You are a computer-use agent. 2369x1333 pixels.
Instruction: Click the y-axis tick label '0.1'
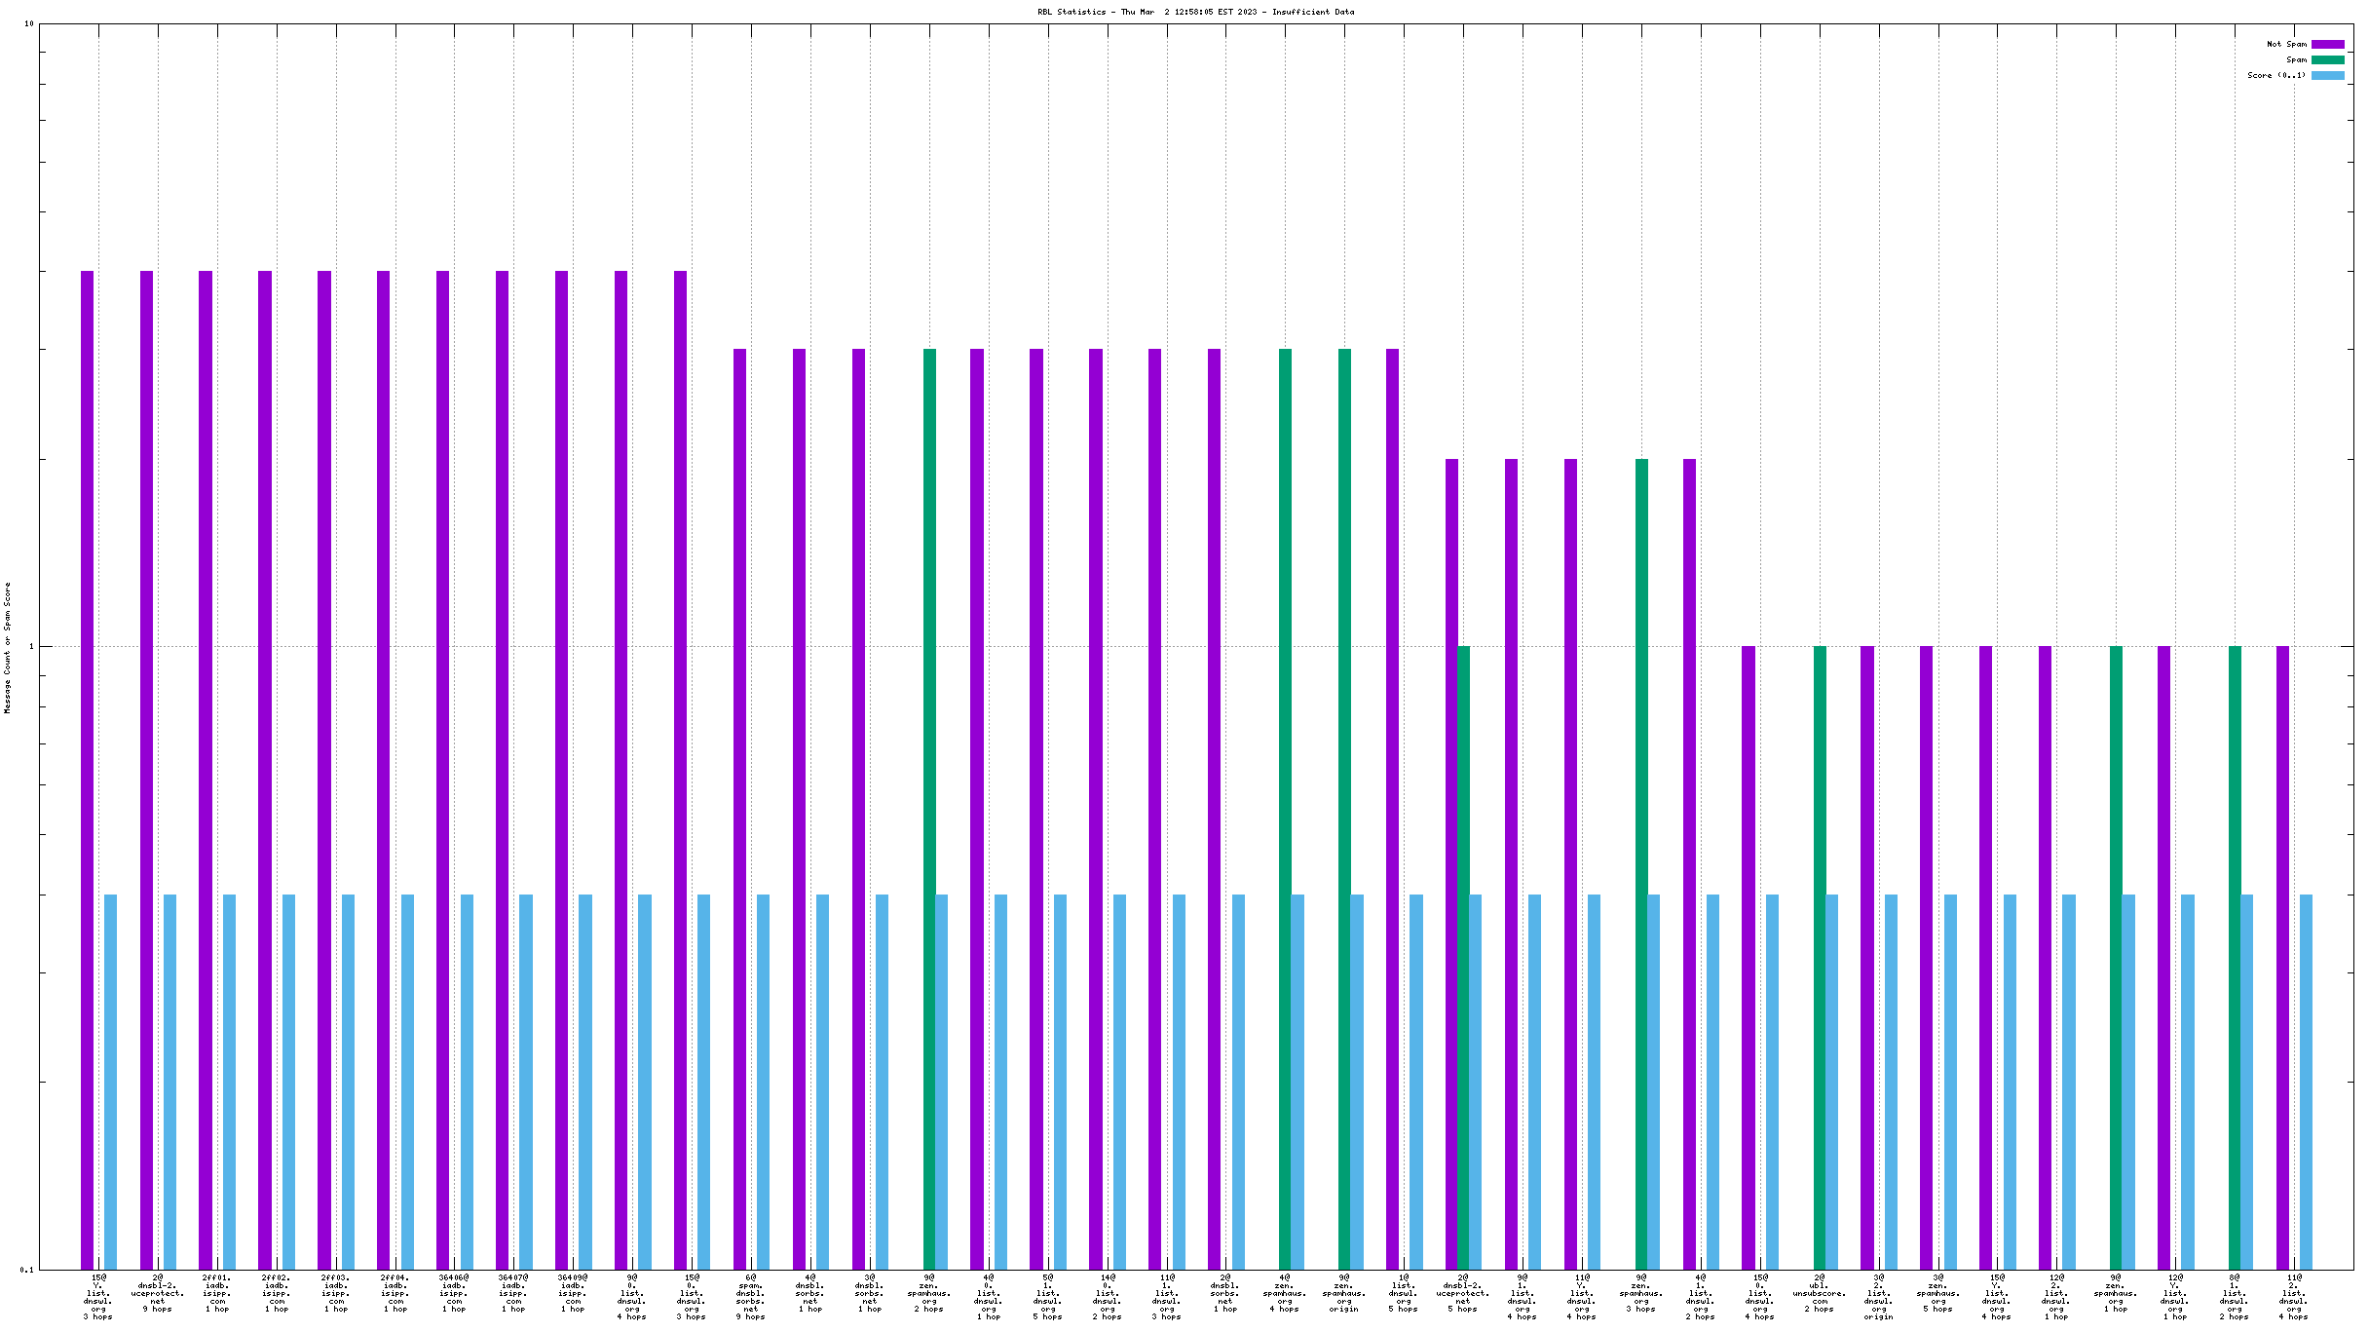point(26,1269)
